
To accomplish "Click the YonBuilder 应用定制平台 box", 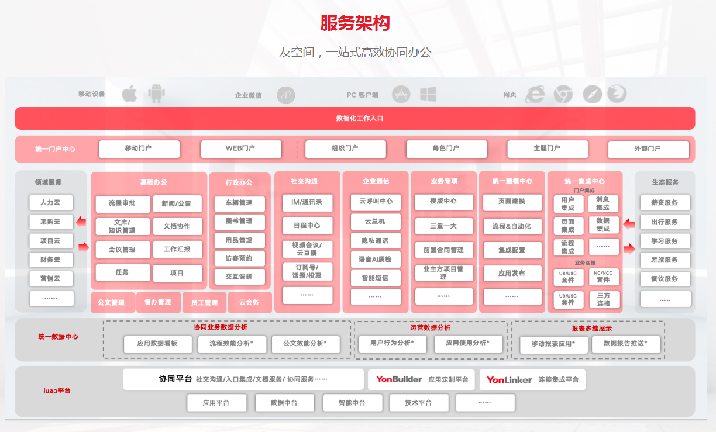I will [421, 379].
